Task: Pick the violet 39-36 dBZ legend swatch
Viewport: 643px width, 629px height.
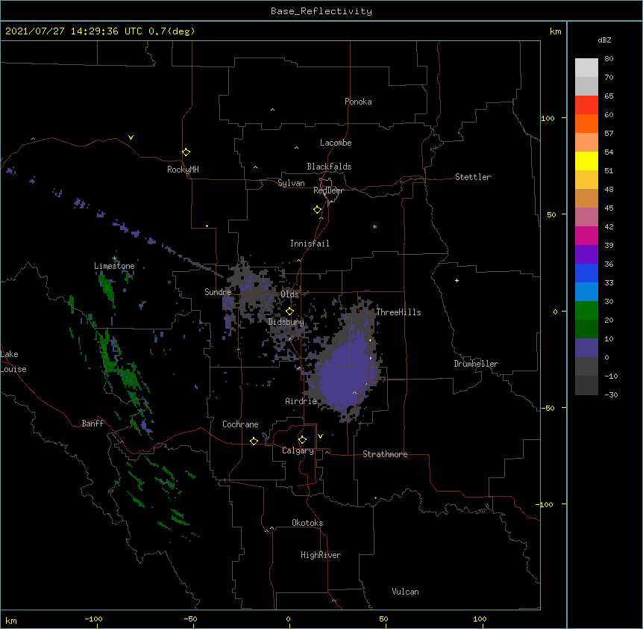Action: click(586, 255)
